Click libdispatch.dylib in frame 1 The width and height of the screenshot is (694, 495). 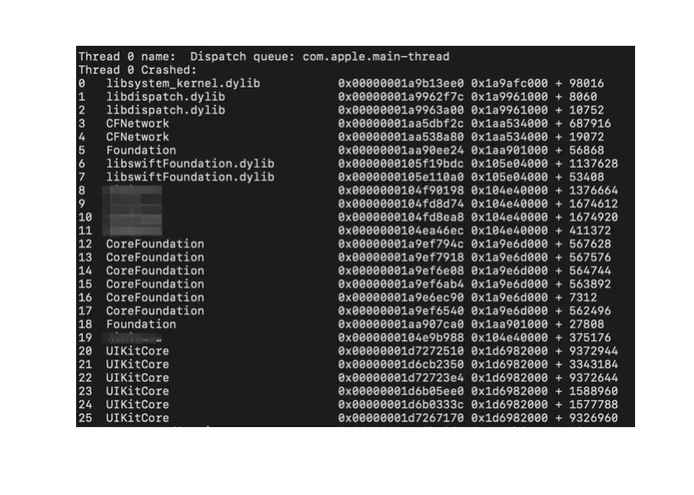point(165,97)
